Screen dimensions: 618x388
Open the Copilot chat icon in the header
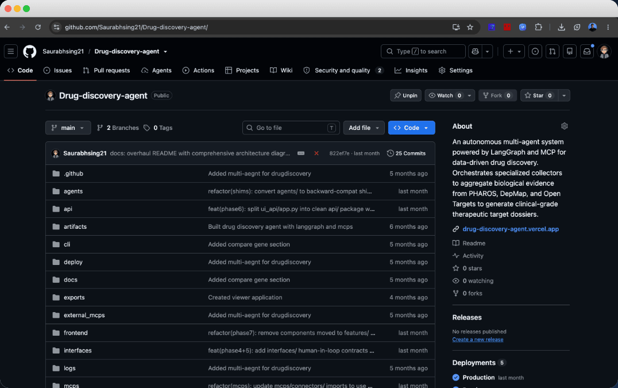(x=476, y=51)
